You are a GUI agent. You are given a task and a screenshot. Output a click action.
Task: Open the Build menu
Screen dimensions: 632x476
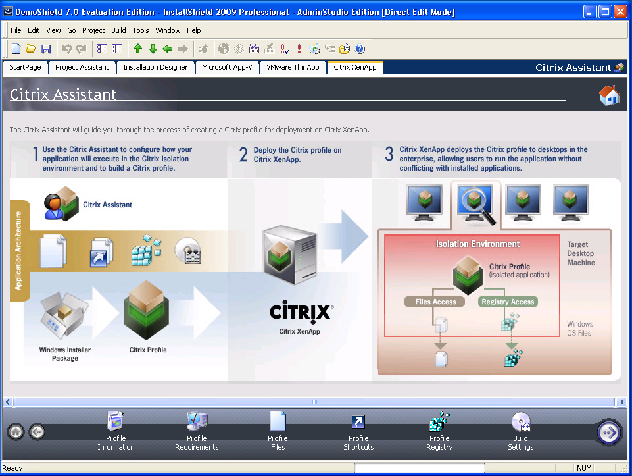(118, 30)
